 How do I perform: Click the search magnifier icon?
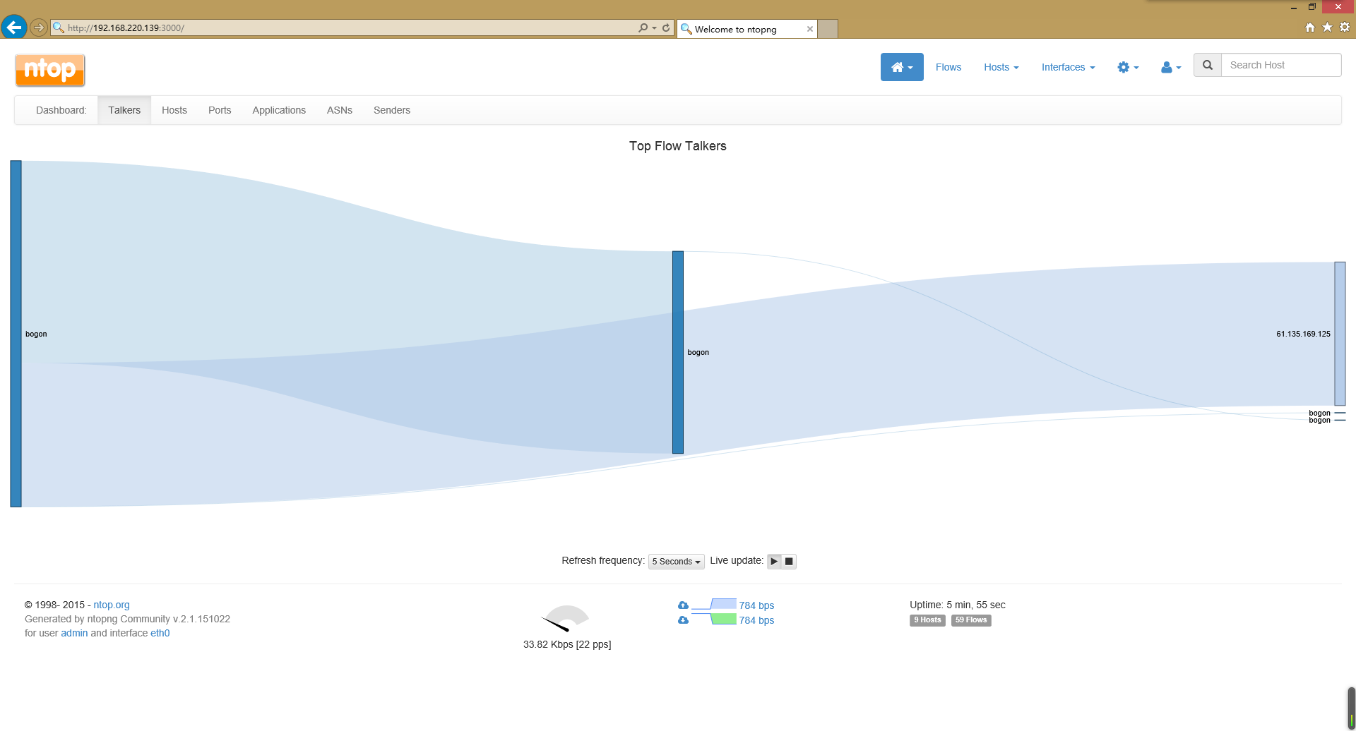pos(1208,65)
